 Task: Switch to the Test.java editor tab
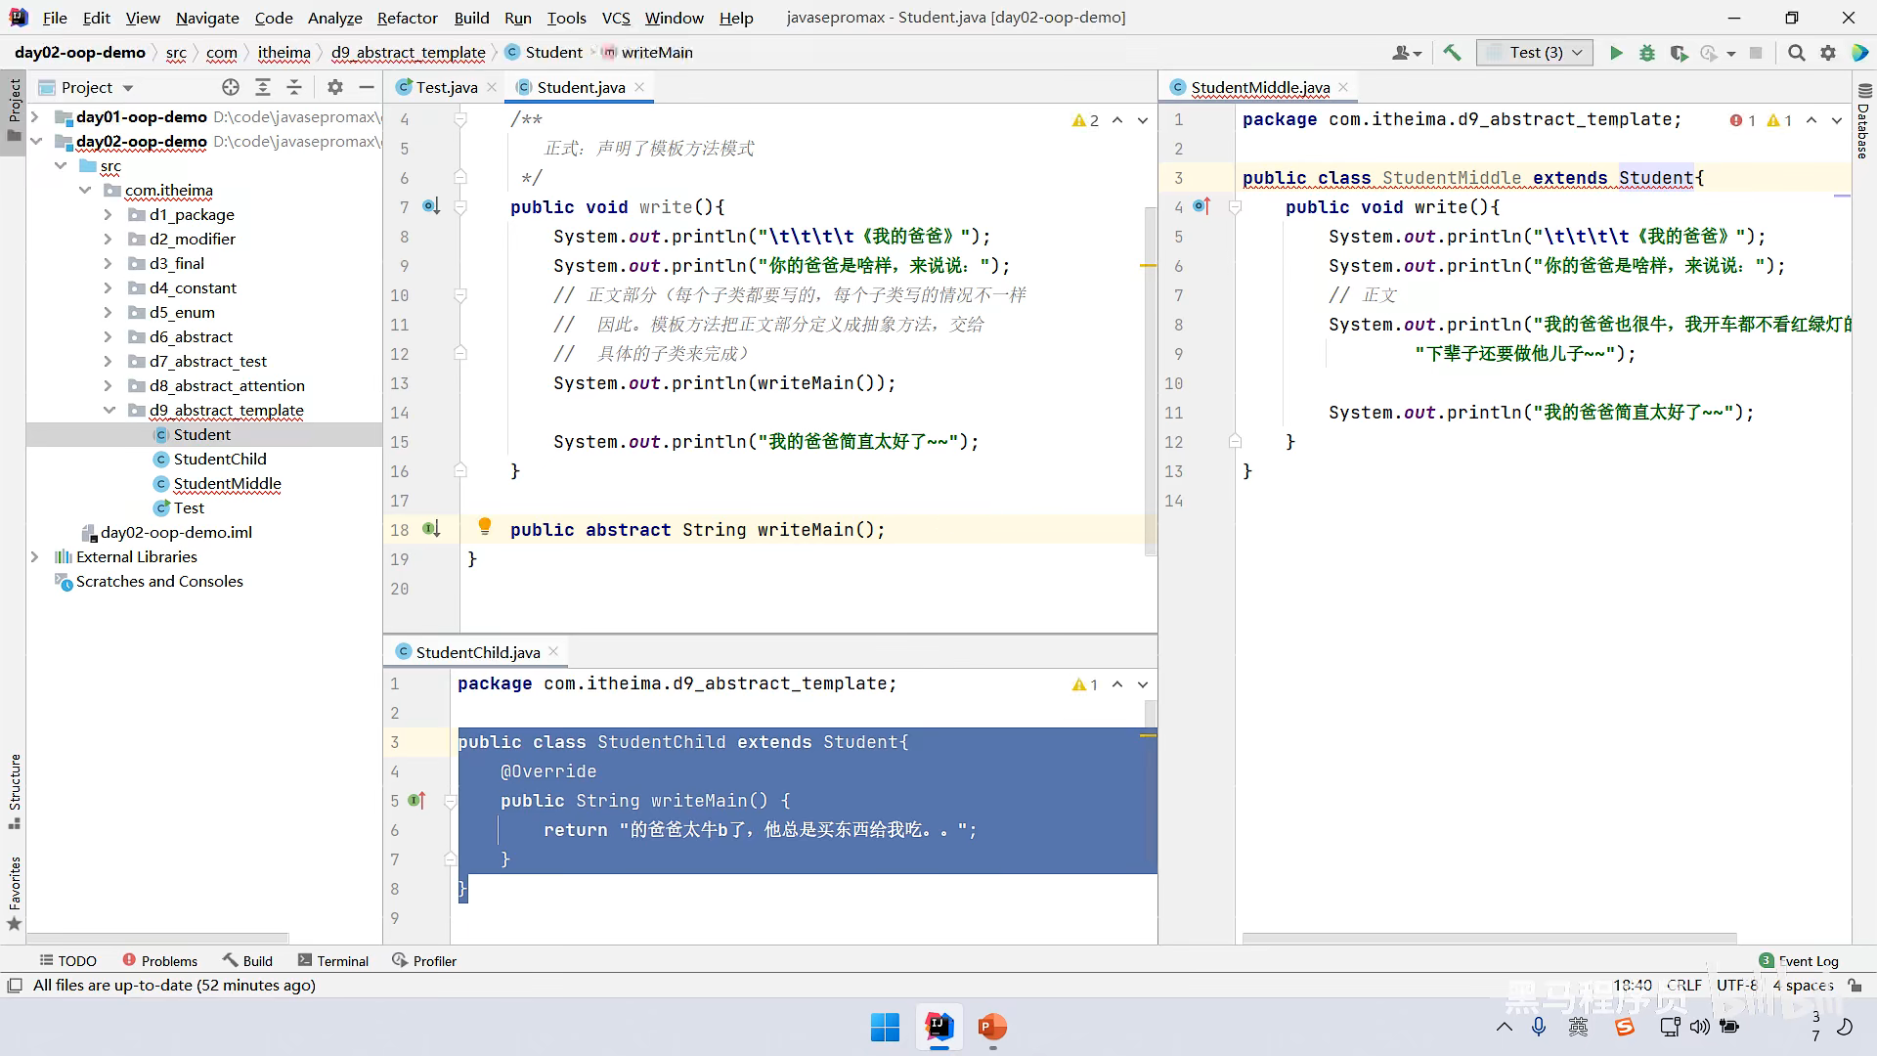[446, 87]
